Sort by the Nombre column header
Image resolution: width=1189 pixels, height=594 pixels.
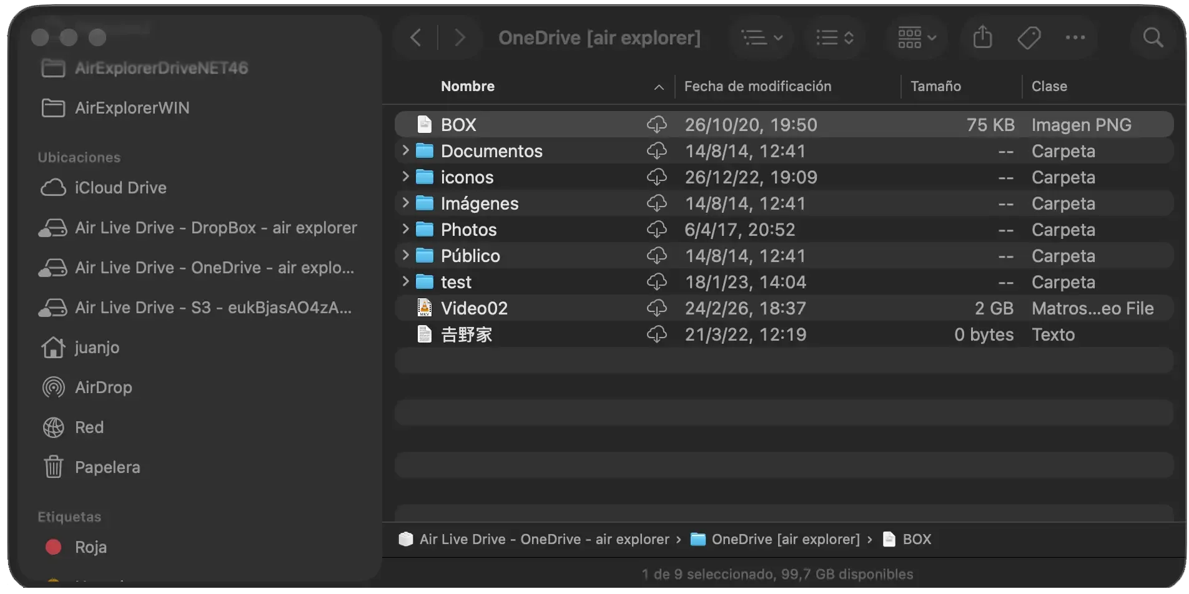468,86
